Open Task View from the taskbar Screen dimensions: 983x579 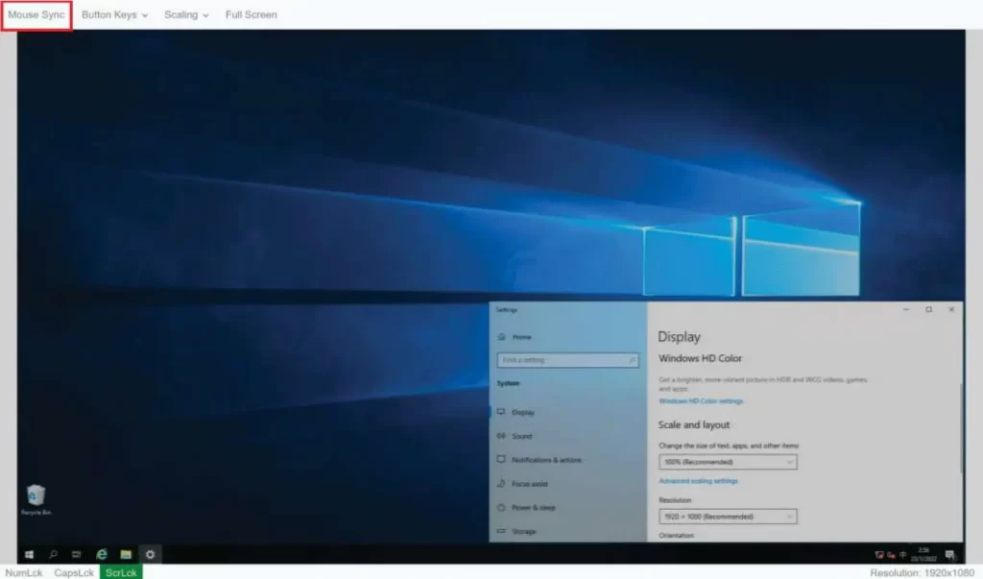77,554
